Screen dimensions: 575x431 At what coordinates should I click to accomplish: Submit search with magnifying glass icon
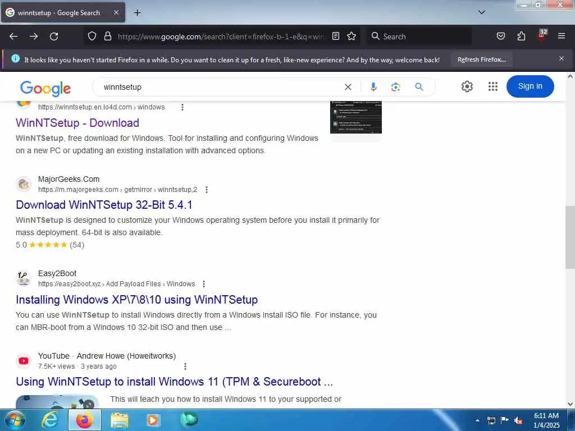(419, 87)
